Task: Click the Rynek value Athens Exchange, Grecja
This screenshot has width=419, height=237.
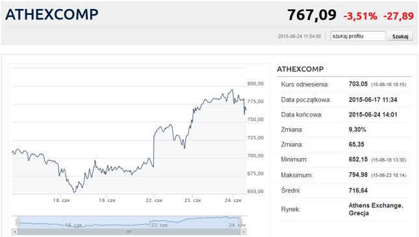Action: click(375, 209)
